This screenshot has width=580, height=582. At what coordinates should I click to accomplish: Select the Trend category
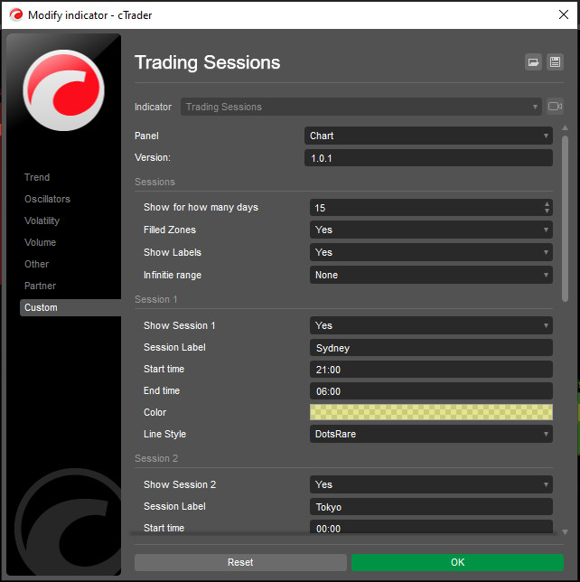point(37,177)
